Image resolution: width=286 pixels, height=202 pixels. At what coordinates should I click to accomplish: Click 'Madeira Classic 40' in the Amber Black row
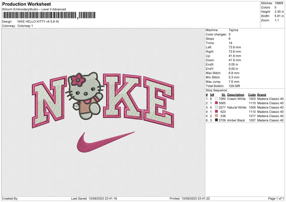(270, 121)
